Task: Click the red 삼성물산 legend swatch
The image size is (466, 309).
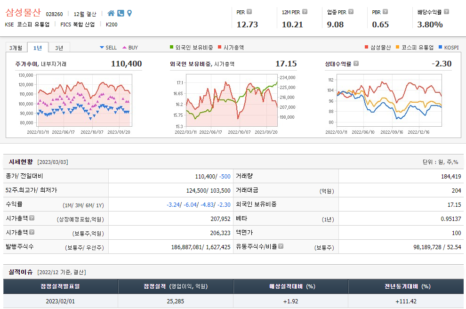Action: coord(366,47)
